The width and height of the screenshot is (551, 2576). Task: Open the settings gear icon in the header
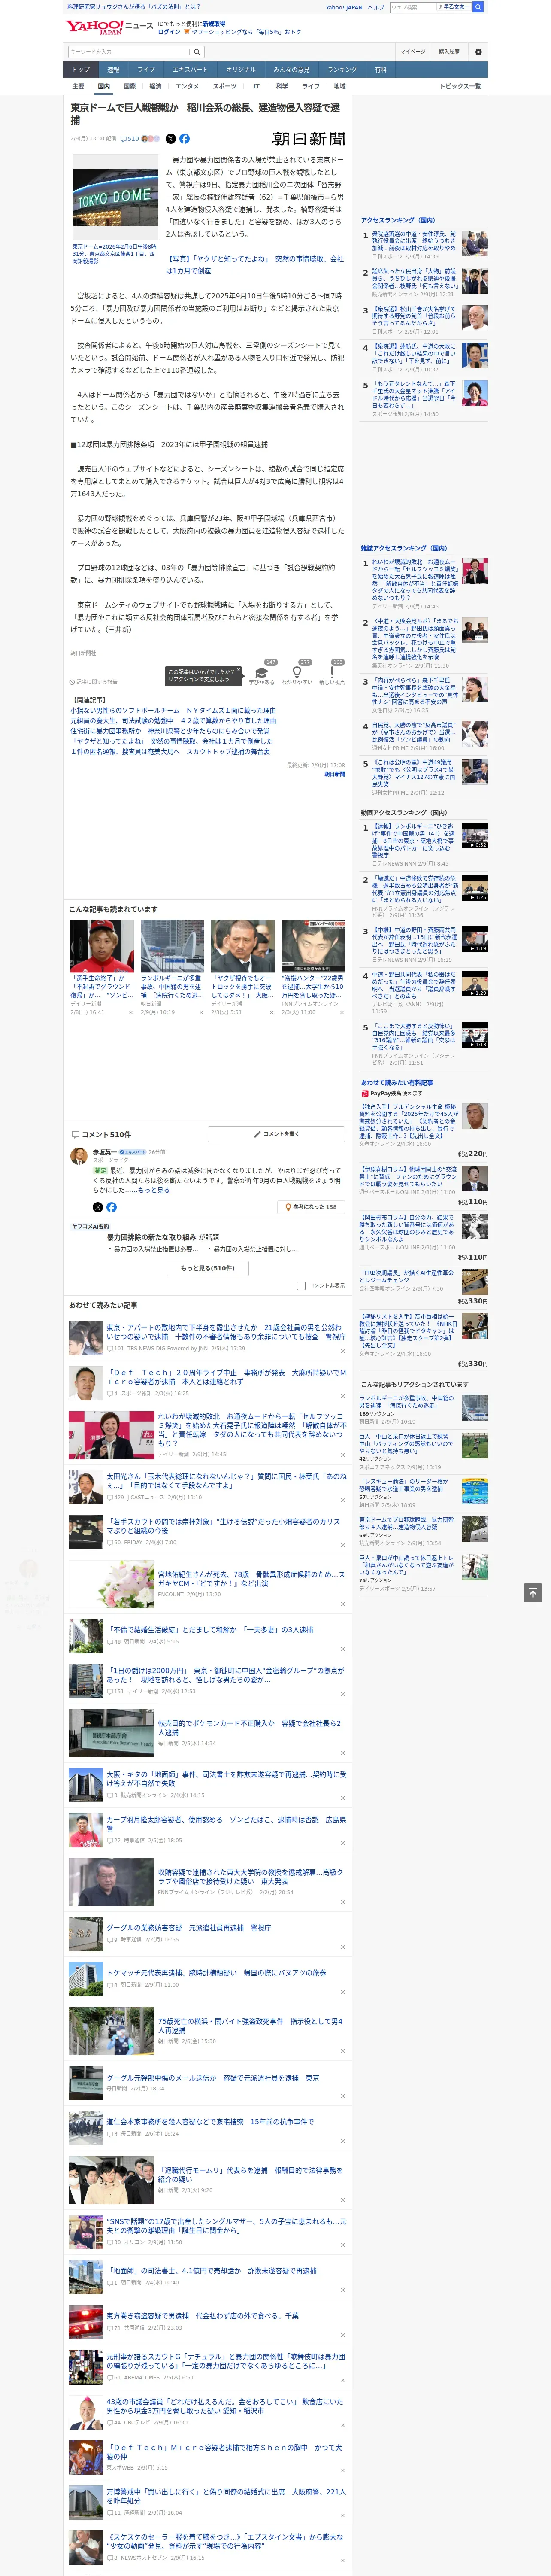coord(478,52)
